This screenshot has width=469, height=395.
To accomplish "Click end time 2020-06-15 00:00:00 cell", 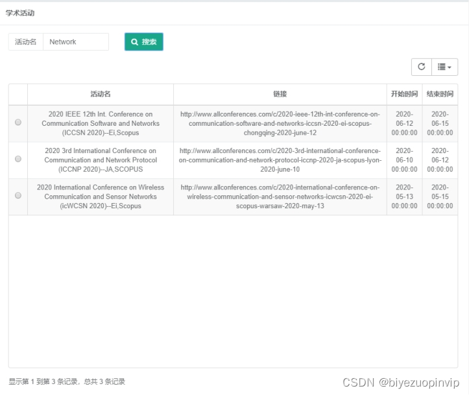I will (x=440, y=123).
